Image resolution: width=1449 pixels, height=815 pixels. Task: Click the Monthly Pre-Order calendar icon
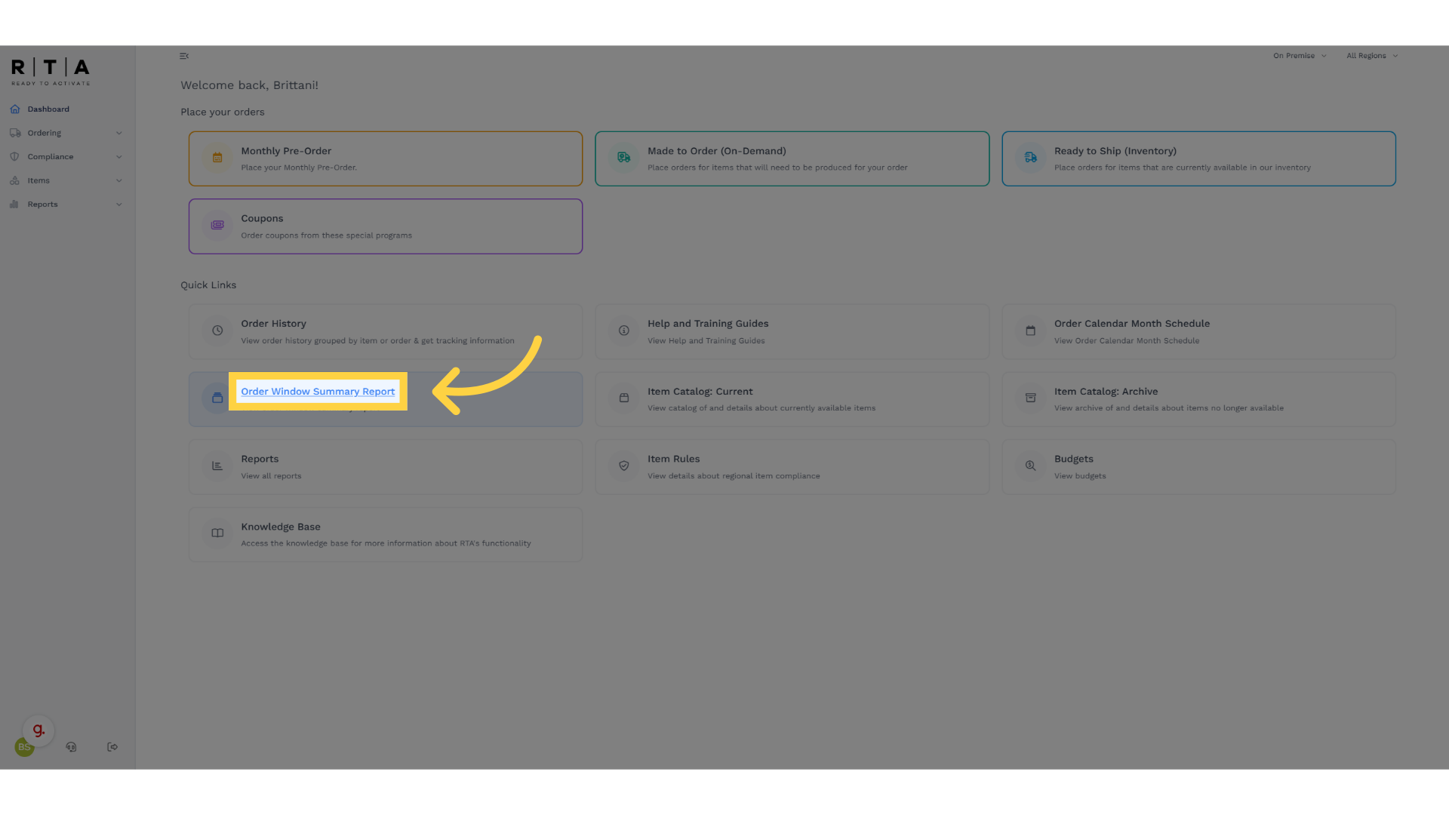coord(217,158)
